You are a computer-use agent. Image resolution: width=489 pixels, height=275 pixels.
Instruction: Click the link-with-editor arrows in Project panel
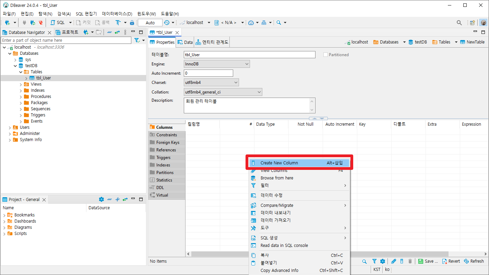click(125, 199)
